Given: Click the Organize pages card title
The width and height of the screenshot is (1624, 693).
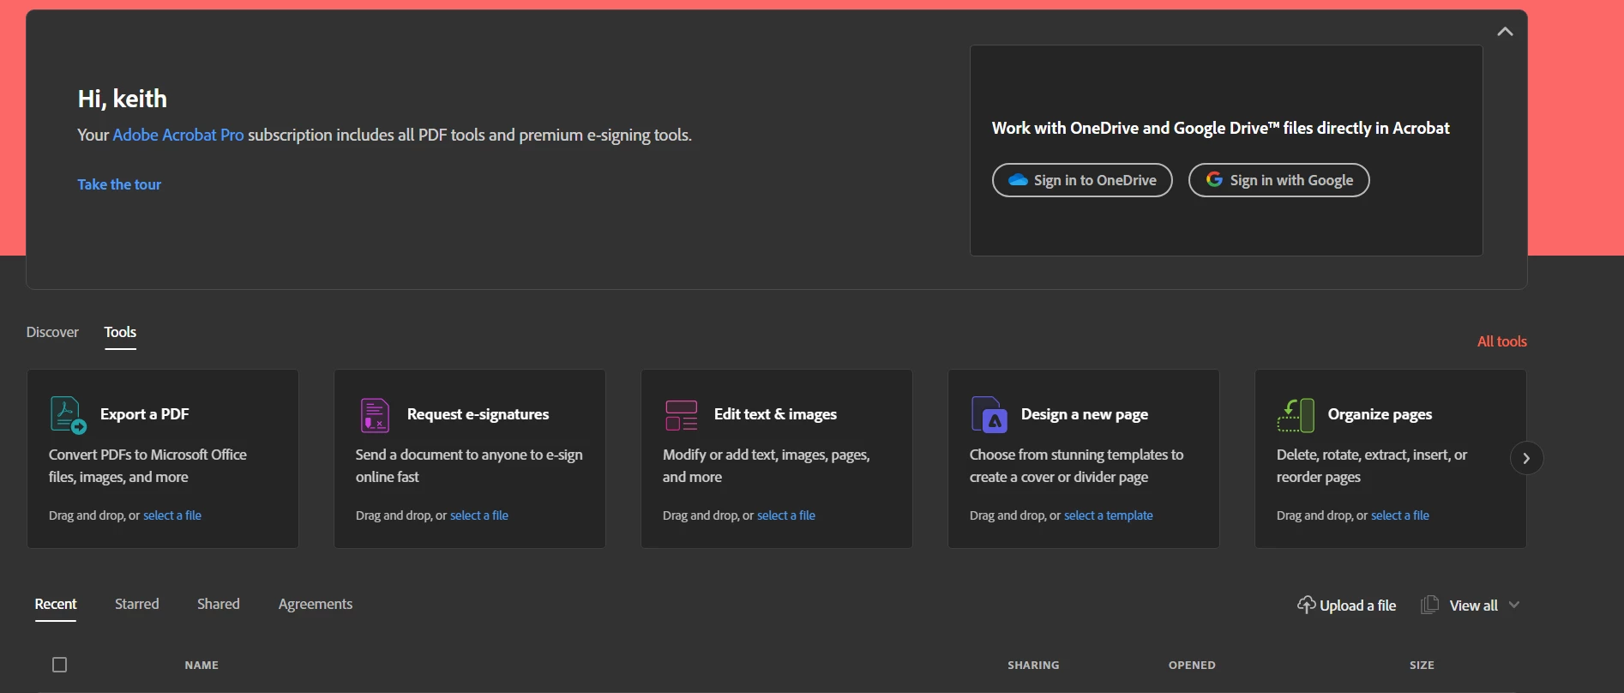Looking at the screenshot, I should tap(1380, 414).
